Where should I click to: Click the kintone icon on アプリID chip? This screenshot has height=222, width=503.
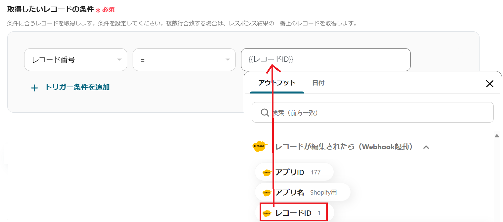[267, 172]
